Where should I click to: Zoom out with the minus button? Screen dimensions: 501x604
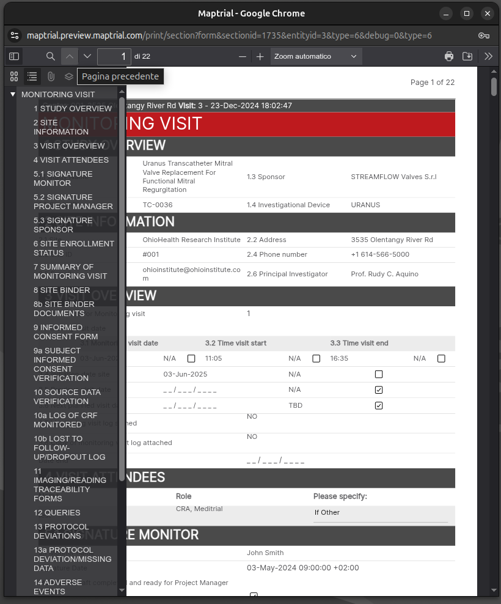tap(242, 57)
